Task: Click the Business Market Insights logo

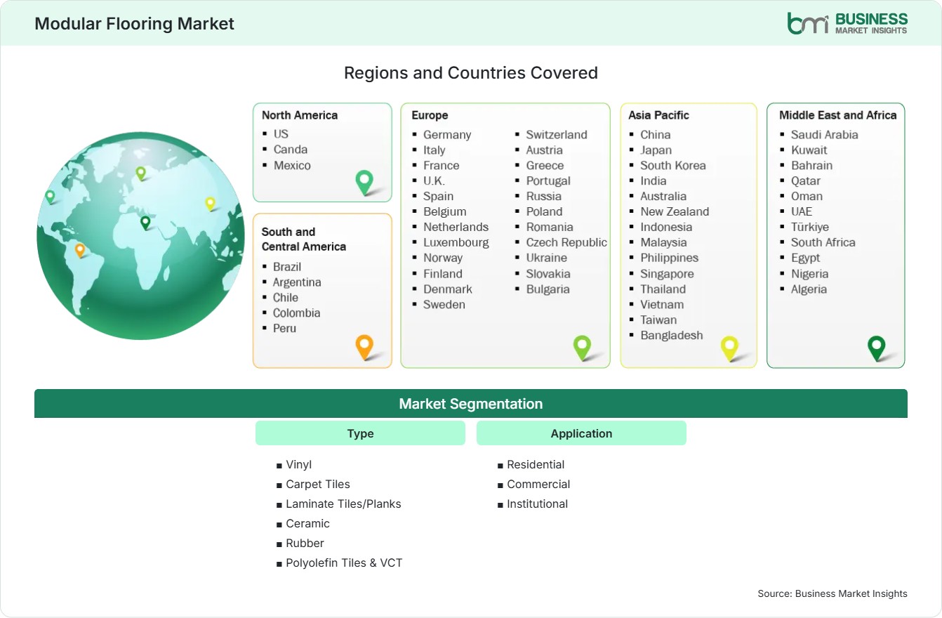Action: point(847,22)
